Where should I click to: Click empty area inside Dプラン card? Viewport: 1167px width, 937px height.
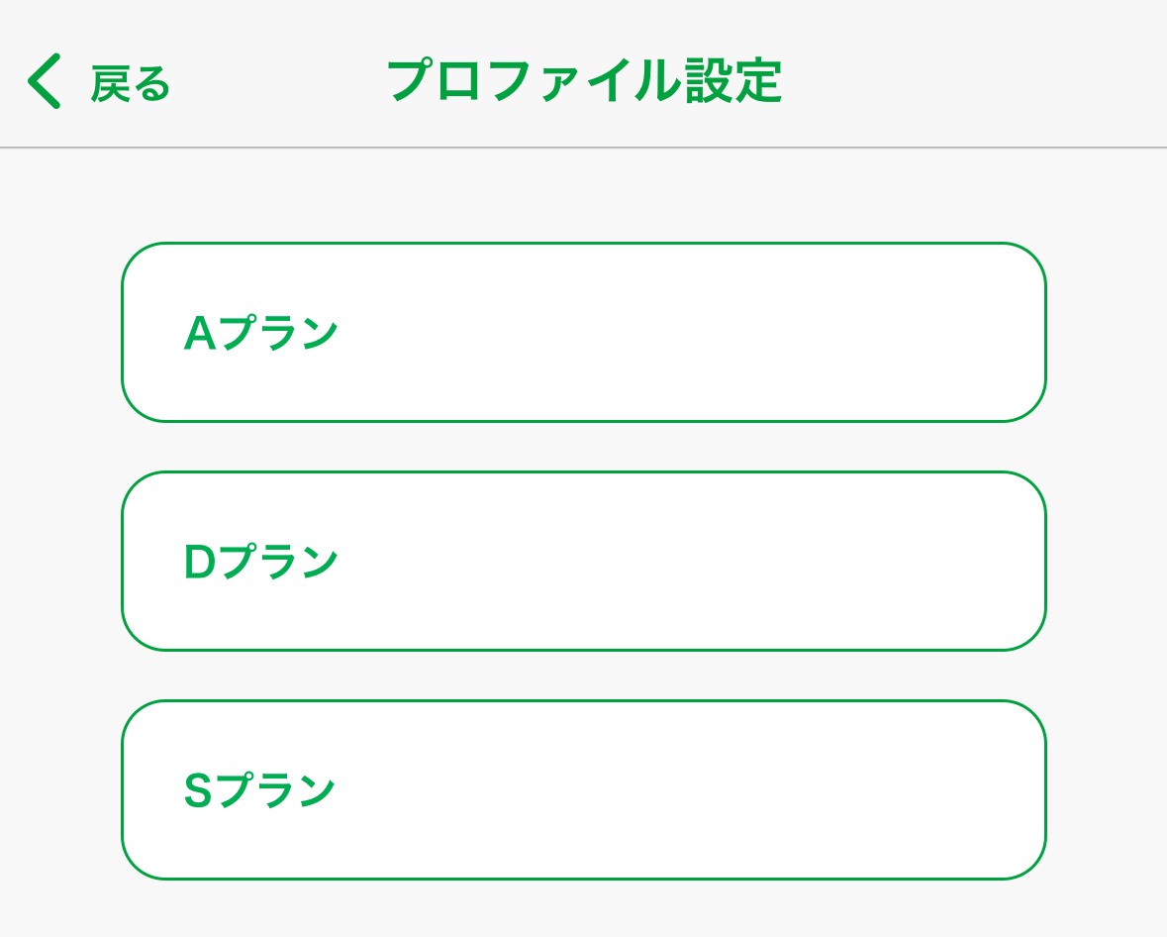tap(742, 562)
